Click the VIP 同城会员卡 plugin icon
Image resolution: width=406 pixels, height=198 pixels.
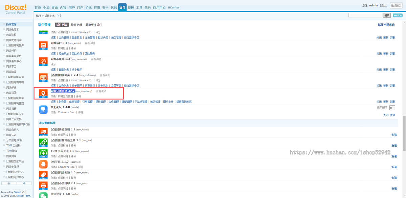(x=43, y=78)
